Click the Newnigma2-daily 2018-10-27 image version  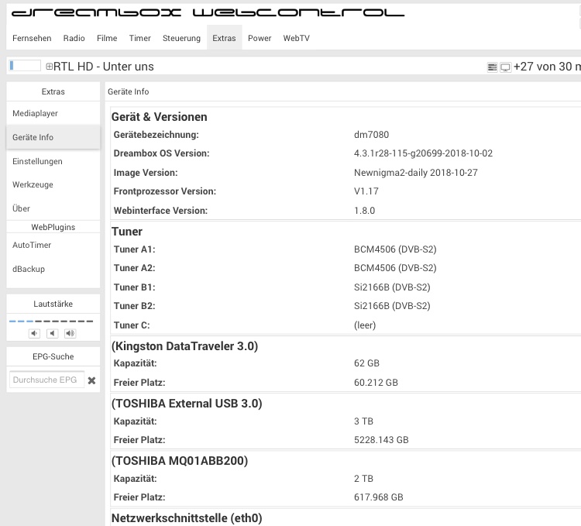[416, 173]
